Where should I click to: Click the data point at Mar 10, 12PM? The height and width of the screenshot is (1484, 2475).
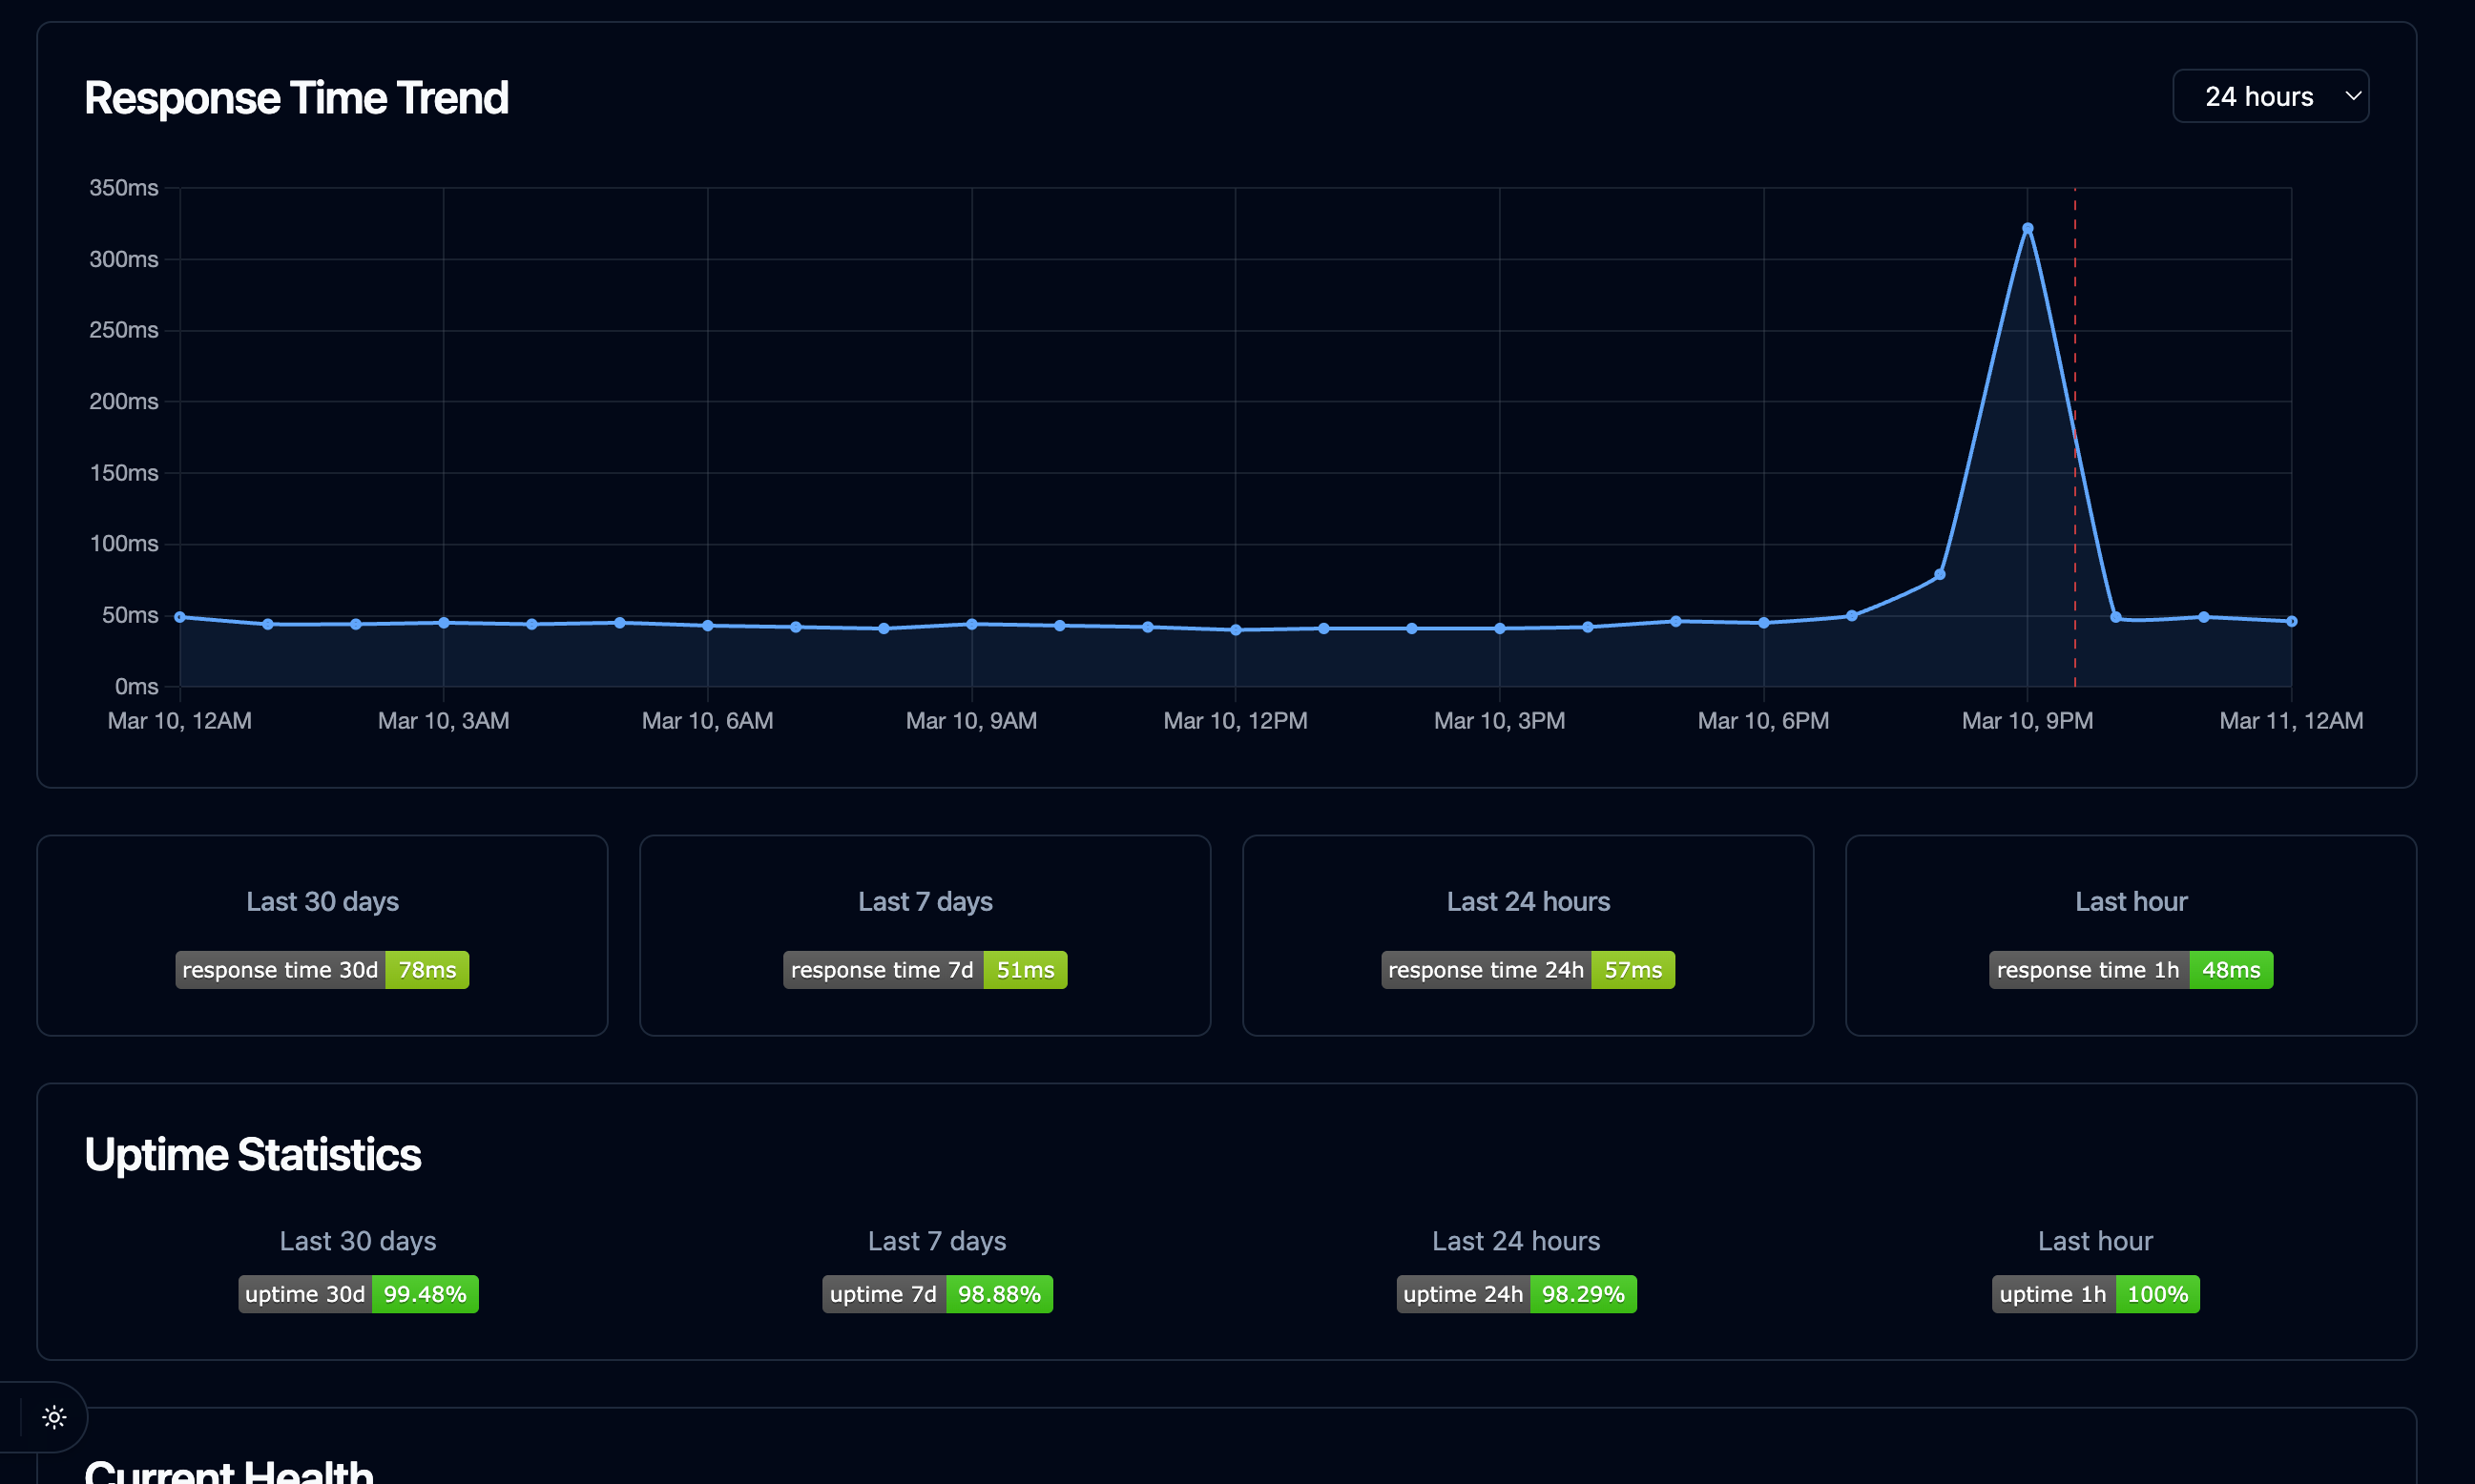point(1236,630)
